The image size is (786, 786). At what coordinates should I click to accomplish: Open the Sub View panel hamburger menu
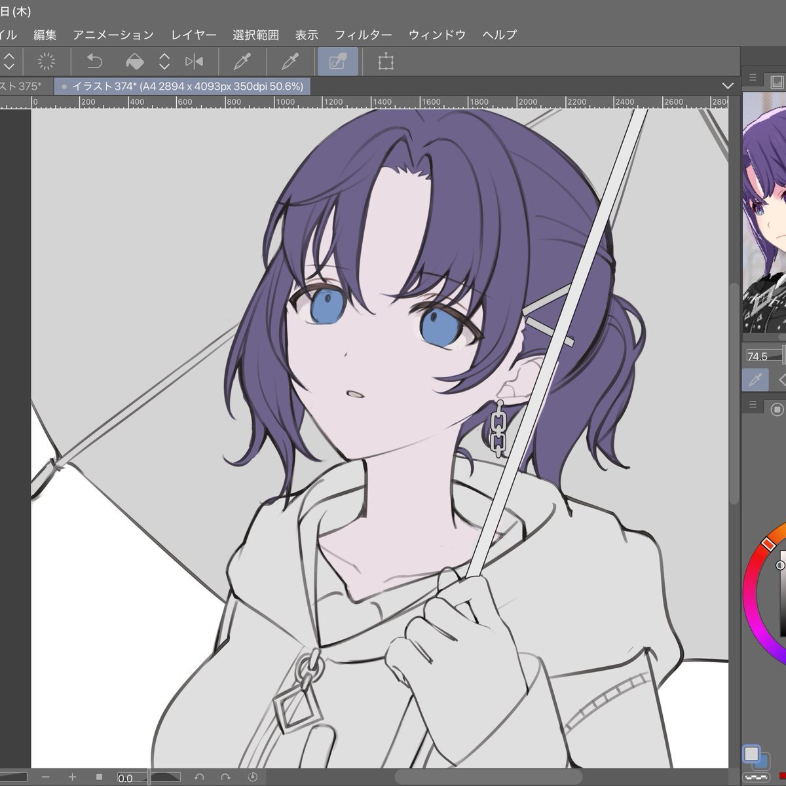pos(753,78)
